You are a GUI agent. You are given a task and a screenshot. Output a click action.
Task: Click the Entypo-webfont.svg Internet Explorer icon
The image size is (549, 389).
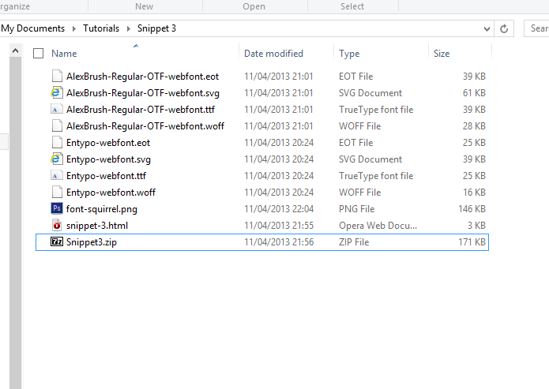click(57, 159)
